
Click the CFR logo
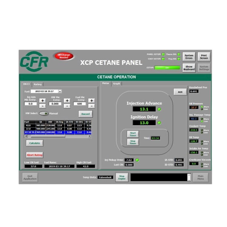tap(34, 62)
